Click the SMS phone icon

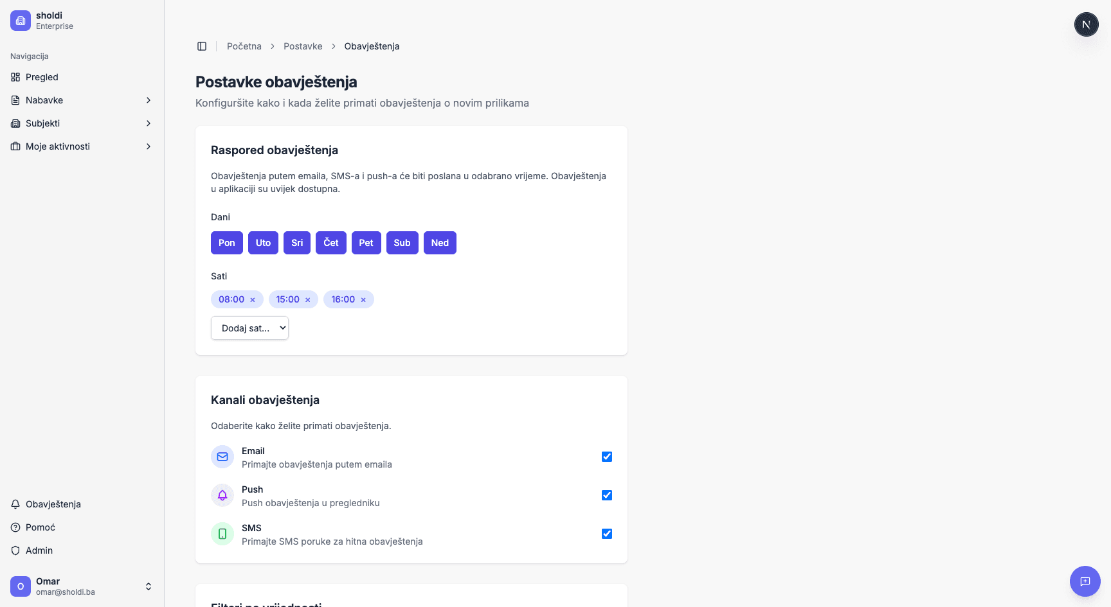click(222, 534)
